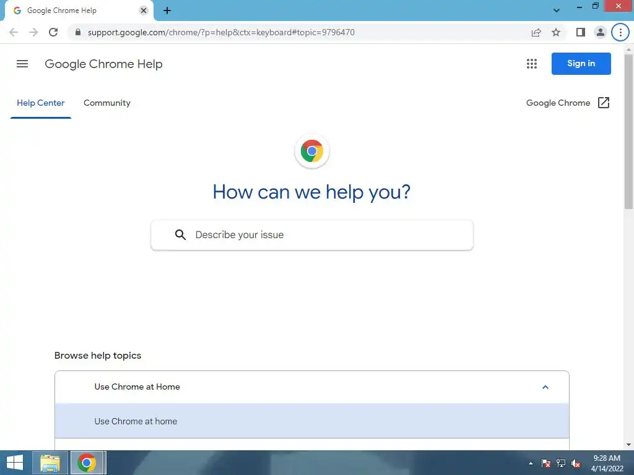The height and width of the screenshot is (475, 634).
Task: Close the Google Chrome Help tab
Action: pos(144,11)
